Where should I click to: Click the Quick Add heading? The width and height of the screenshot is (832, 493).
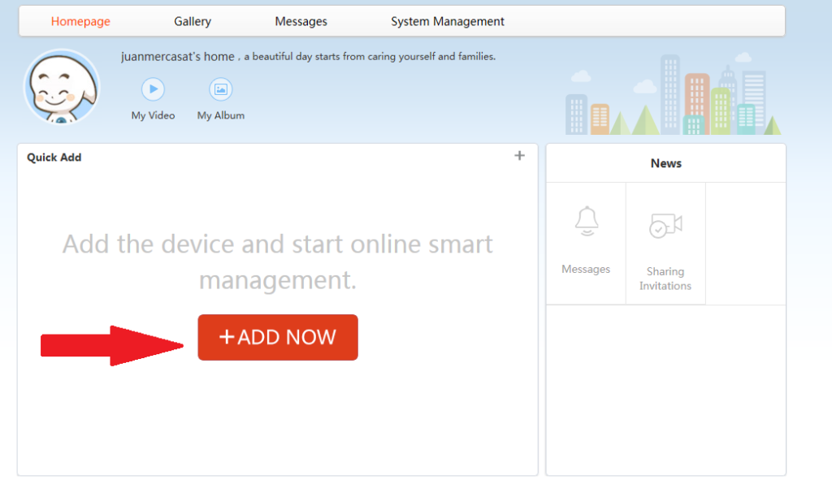(x=54, y=158)
